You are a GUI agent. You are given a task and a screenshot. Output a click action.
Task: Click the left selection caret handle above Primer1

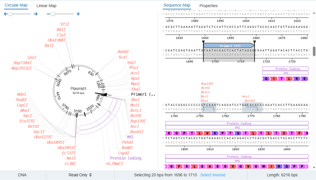[203, 42]
